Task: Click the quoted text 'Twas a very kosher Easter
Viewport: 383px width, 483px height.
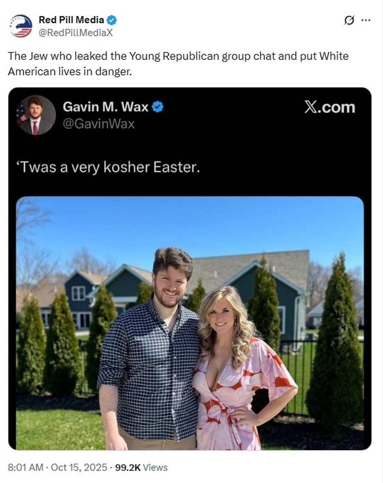Action: pos(108,167)
